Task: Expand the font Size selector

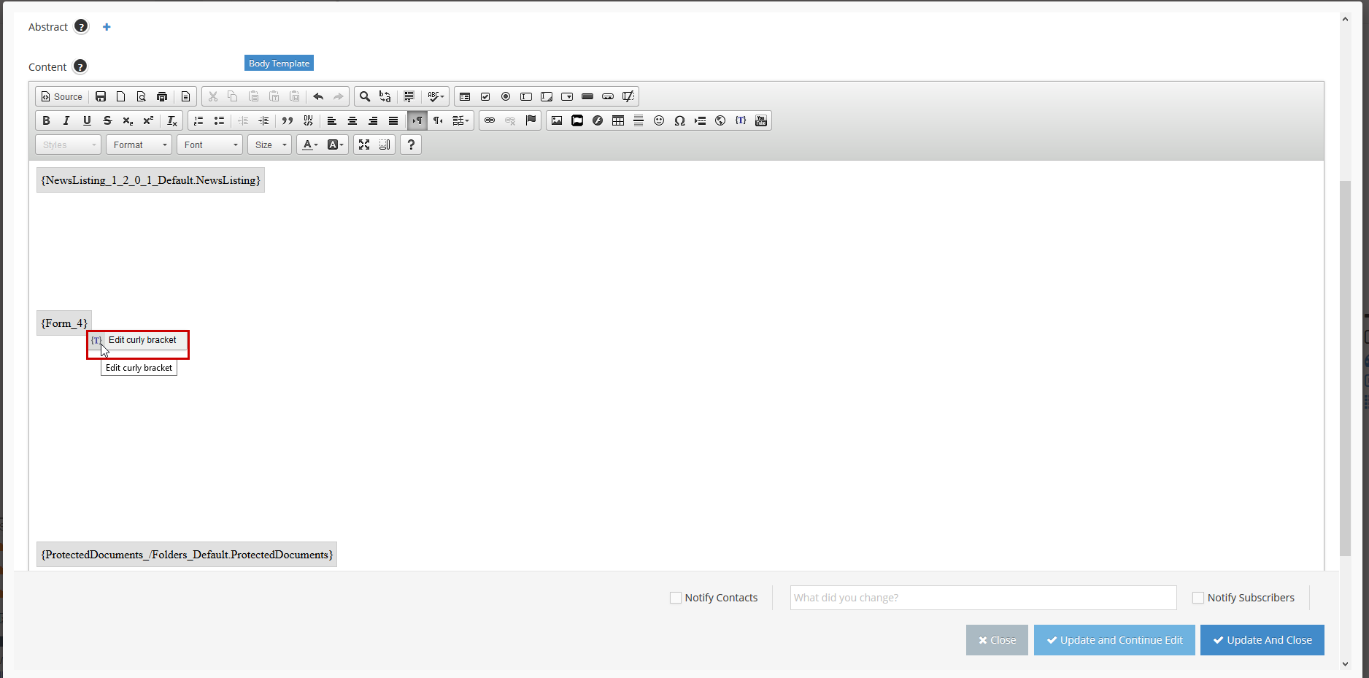Action: pos(269,145)
